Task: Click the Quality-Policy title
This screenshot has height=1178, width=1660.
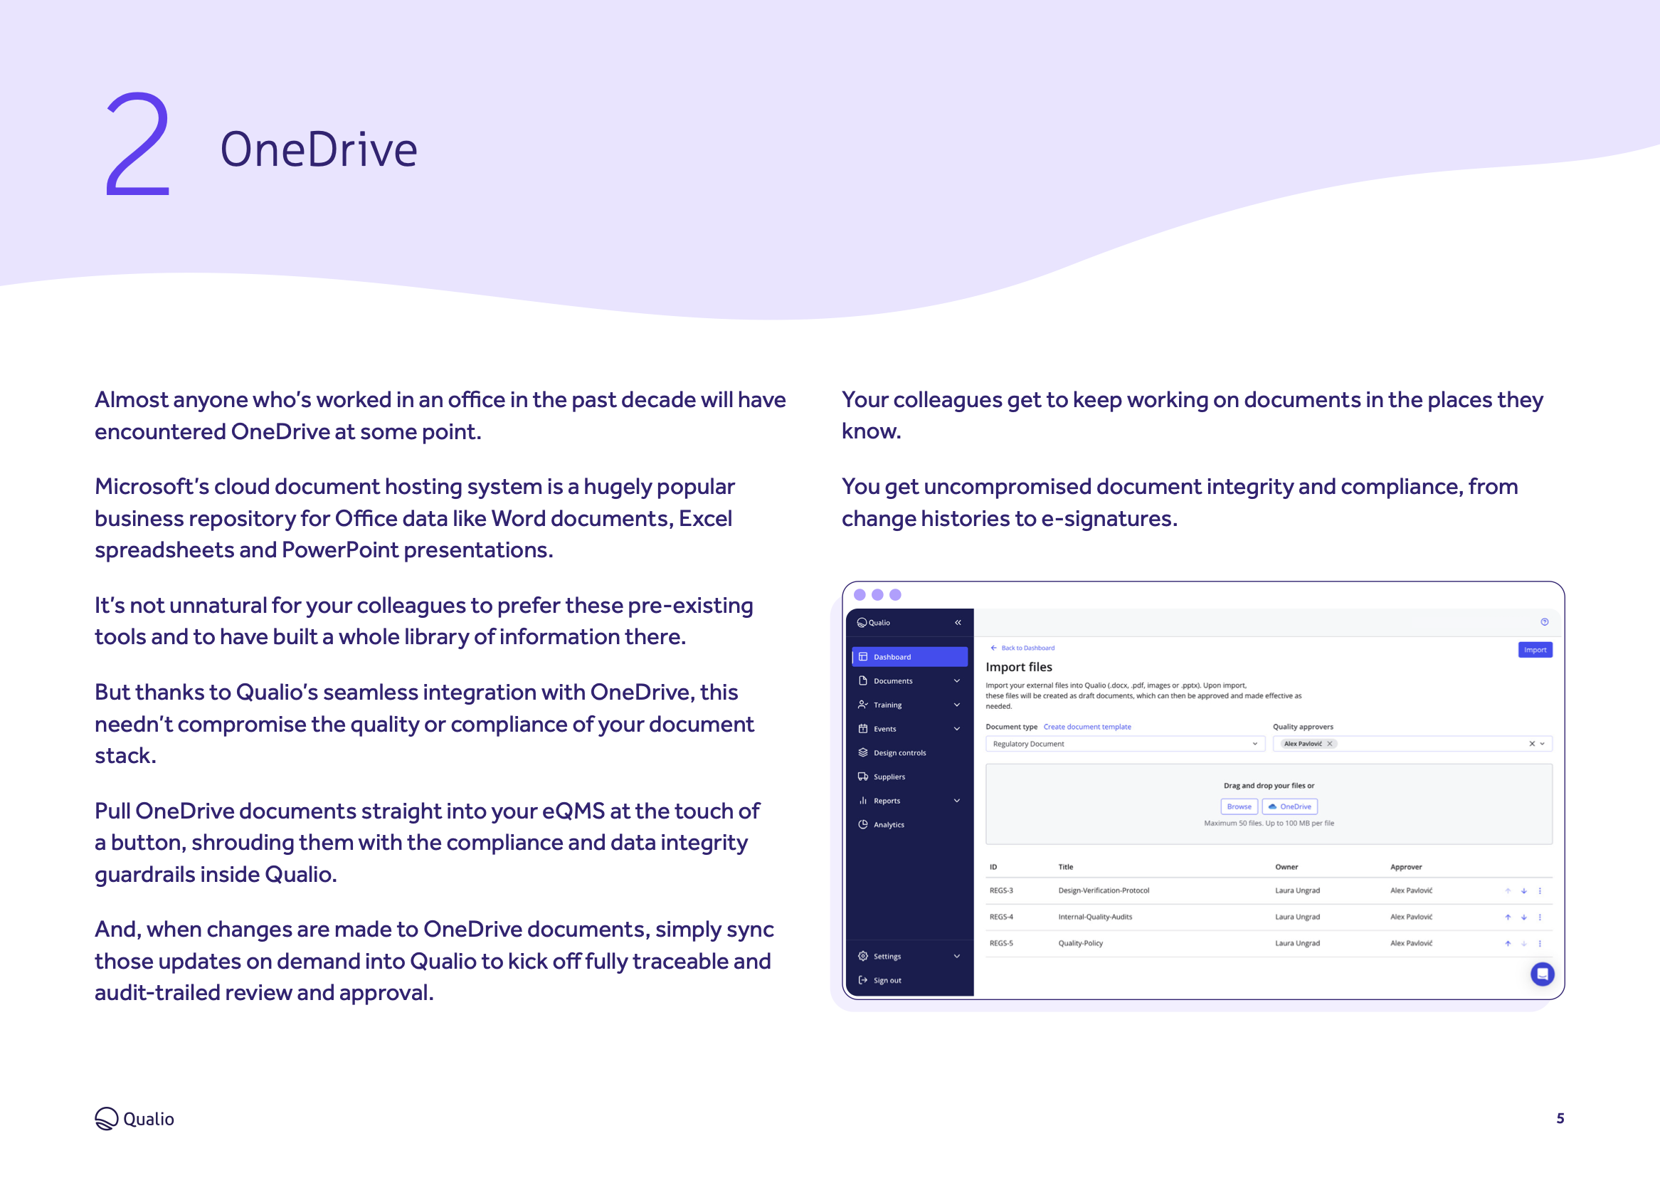Action: point(1080,943)
